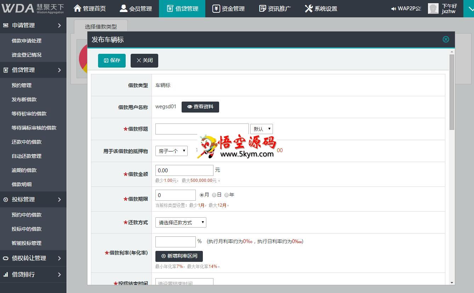Image resolution: width=474 pixels, height=293 pixels.
Task: Click the 关闭 close button
Action: click(x=144, y=61)
